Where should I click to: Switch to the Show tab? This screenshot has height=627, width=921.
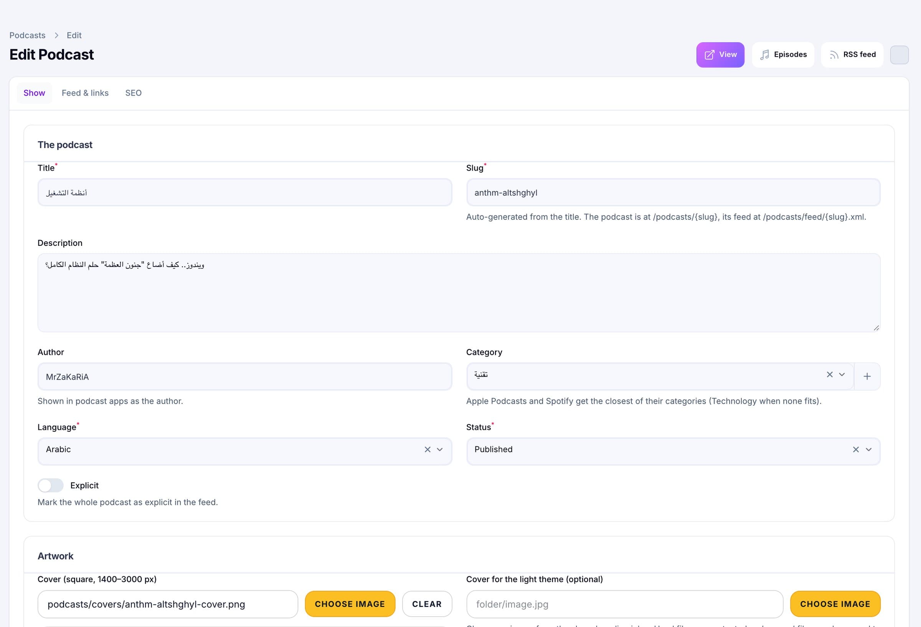34,93
